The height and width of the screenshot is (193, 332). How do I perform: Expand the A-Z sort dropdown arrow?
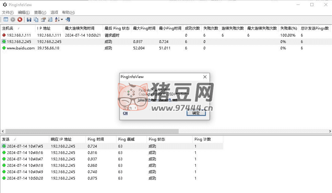point(62,20)
